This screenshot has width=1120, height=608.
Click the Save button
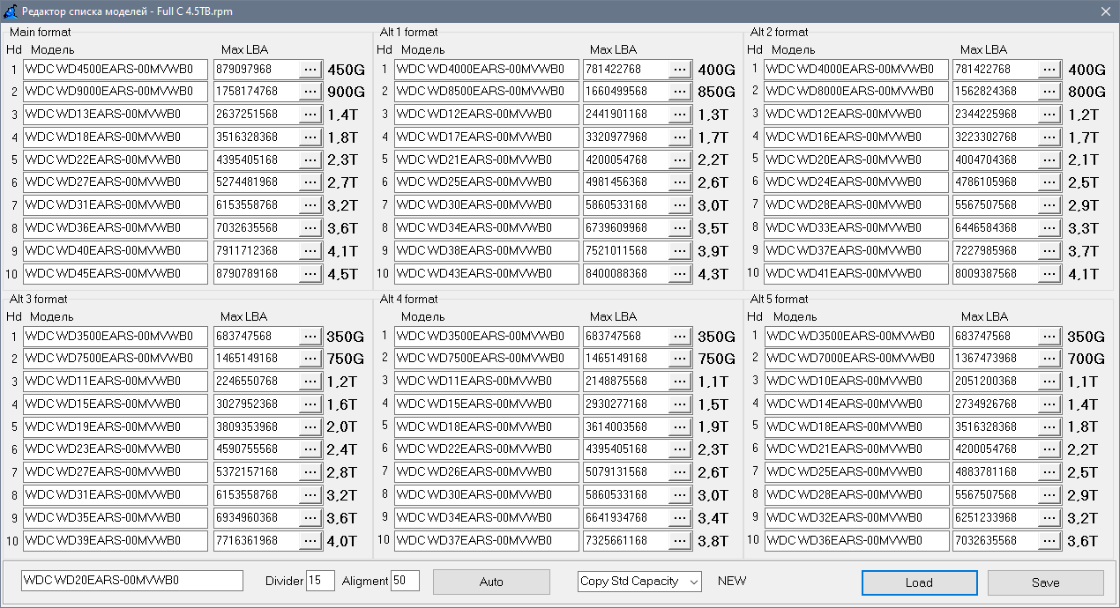[x=1046, y=582]
